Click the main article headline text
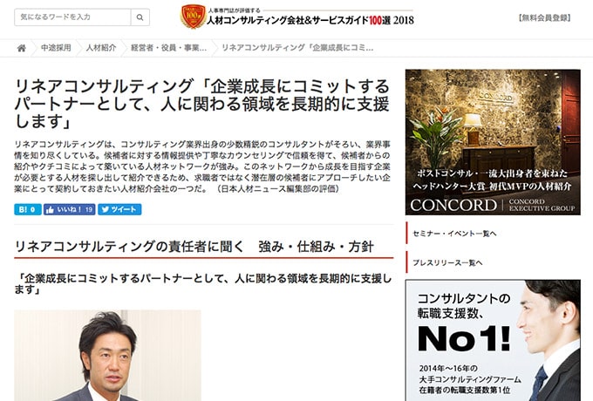The height and width of the screenshot is (401, 593). [202, 104]
